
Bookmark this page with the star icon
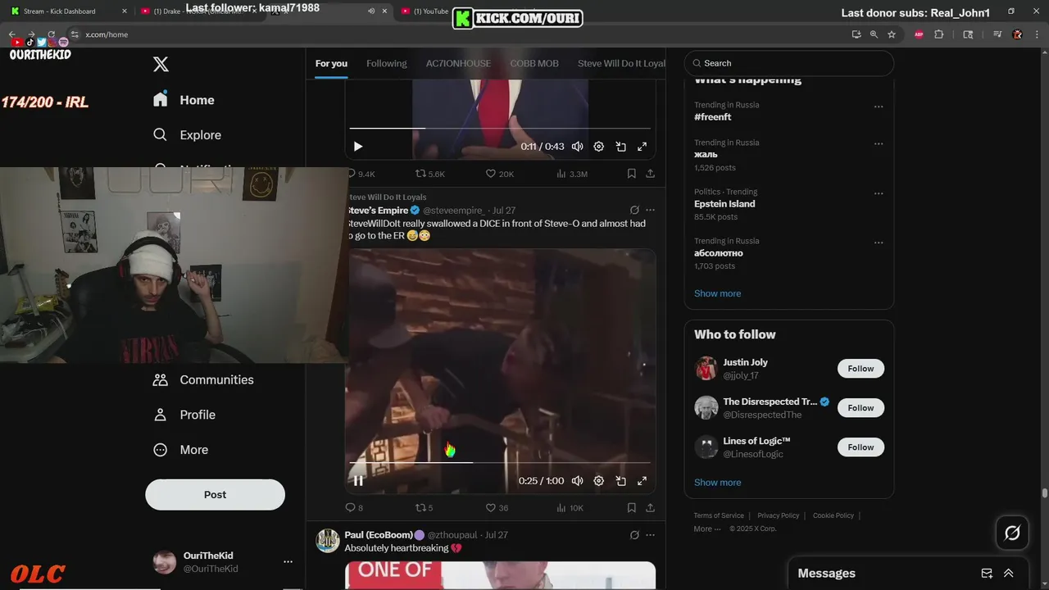pyautogui.click(x=892, y=34)
